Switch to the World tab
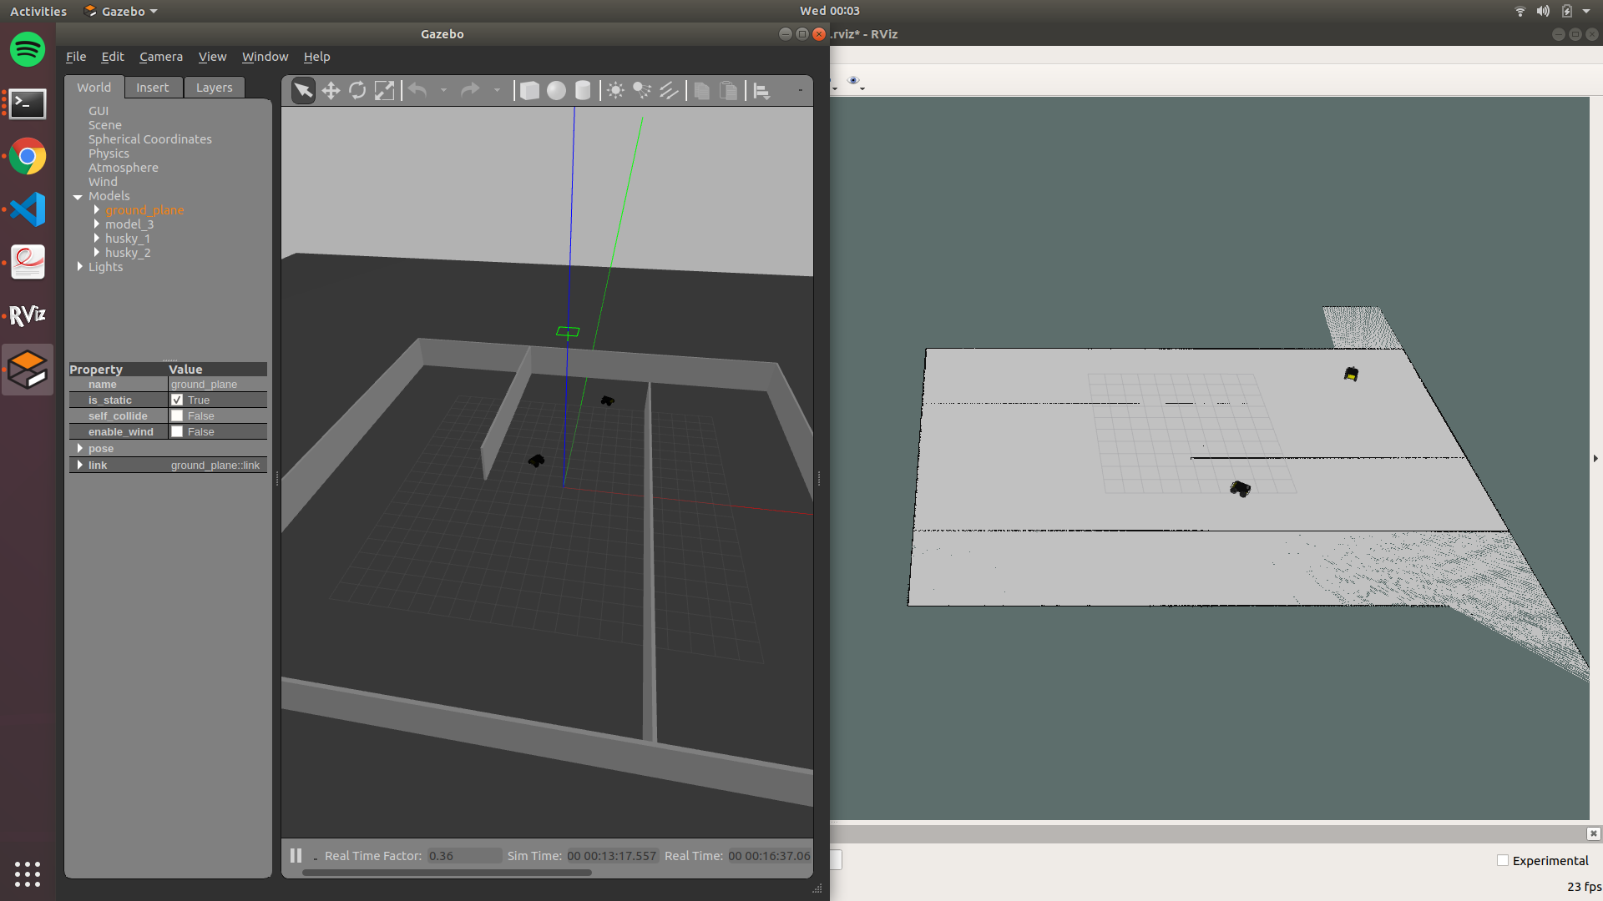The width and height of the screenshot is (1603, 901). point(94,88)
